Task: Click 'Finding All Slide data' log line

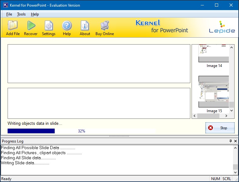Action: point(28,158)
